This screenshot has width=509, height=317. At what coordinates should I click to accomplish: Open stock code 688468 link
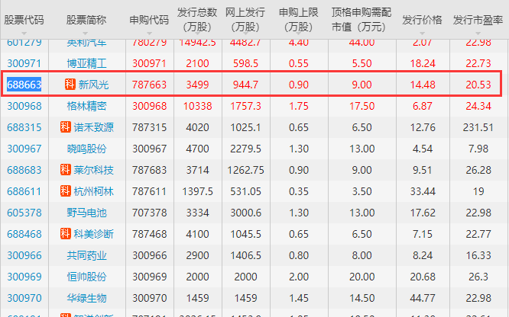point(24,234)
